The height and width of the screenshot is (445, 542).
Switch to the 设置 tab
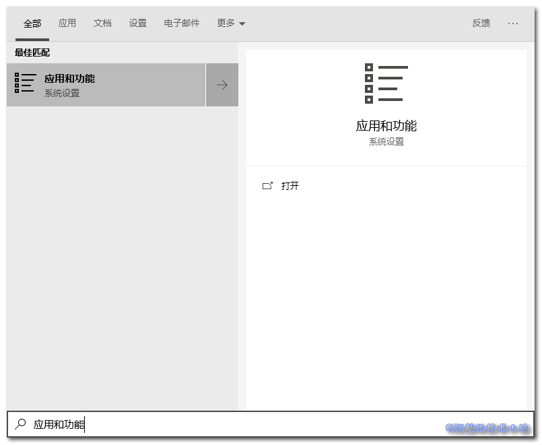tap(137, 23)
